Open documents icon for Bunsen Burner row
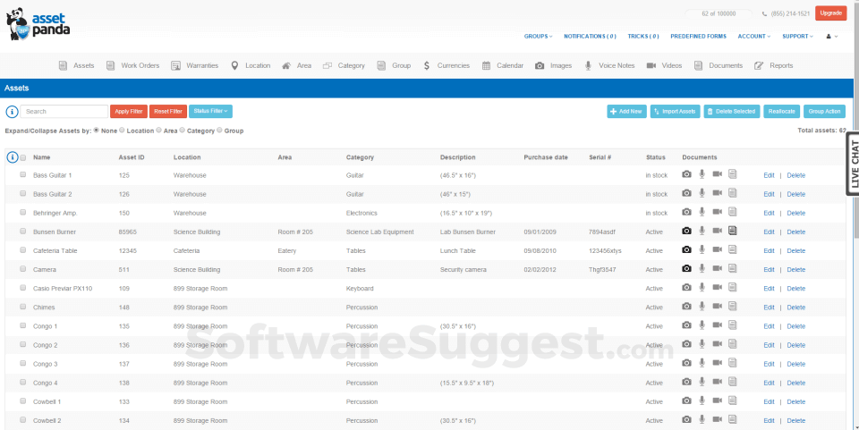Screen dimensions: 859x430 [733, 231]
